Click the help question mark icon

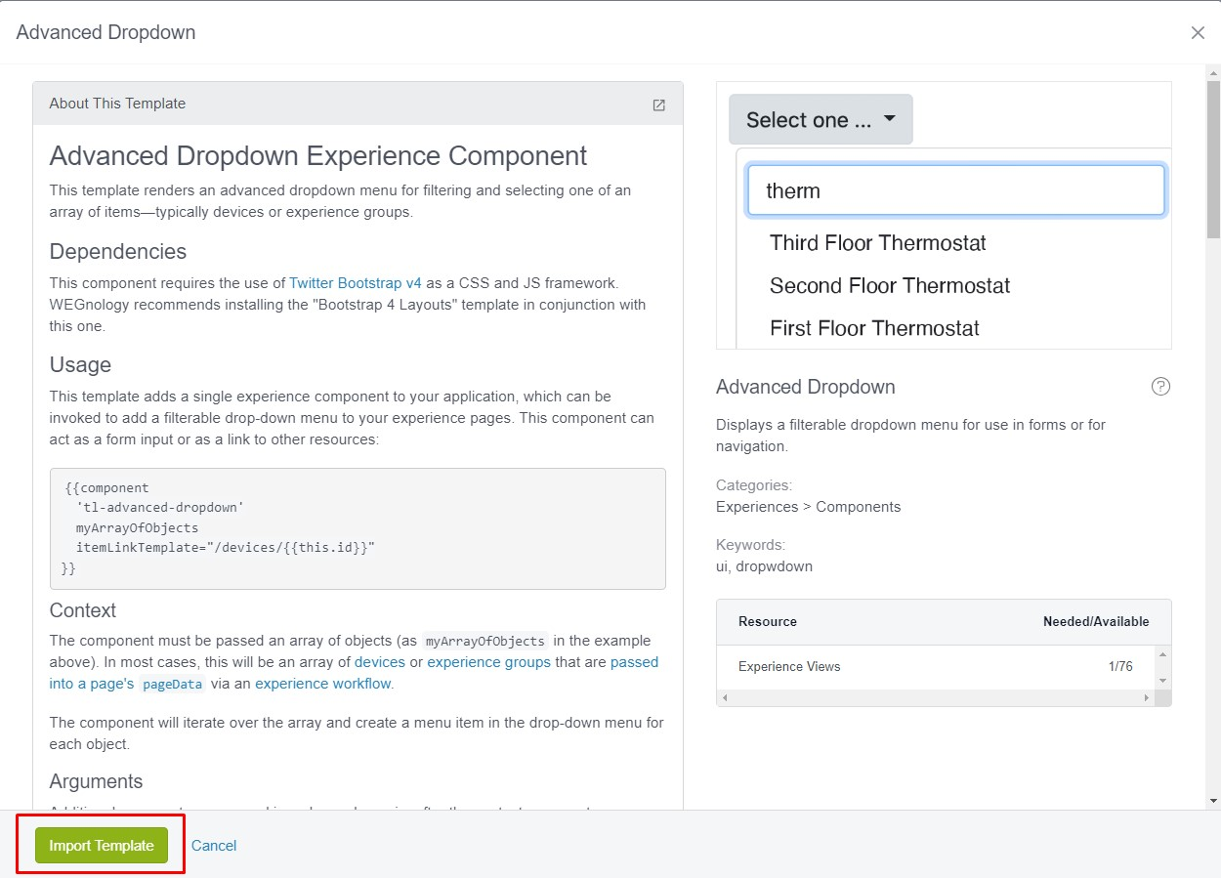click(x=1160, y=387)
